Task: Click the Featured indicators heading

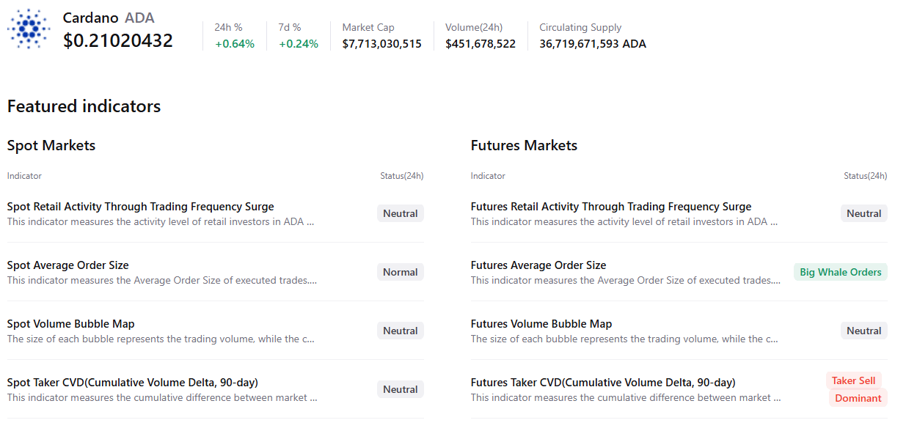Action: point(84,106)
